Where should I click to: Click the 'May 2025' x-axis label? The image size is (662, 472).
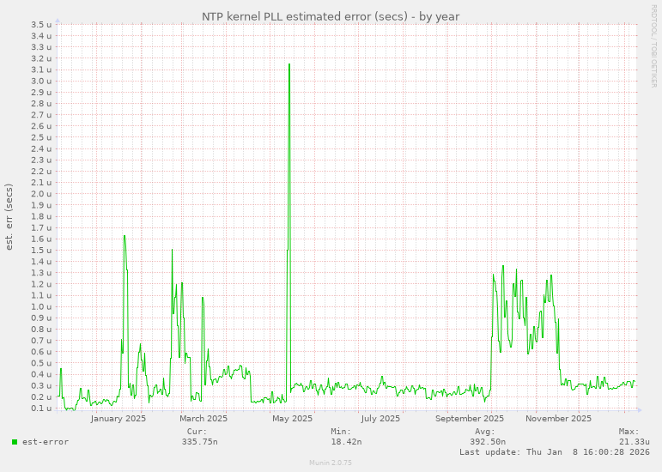click(292, 419)
